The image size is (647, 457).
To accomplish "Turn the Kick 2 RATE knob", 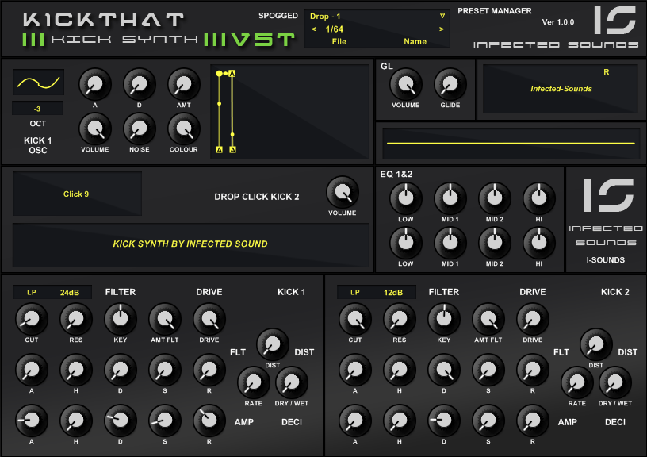I will [577, 382].
